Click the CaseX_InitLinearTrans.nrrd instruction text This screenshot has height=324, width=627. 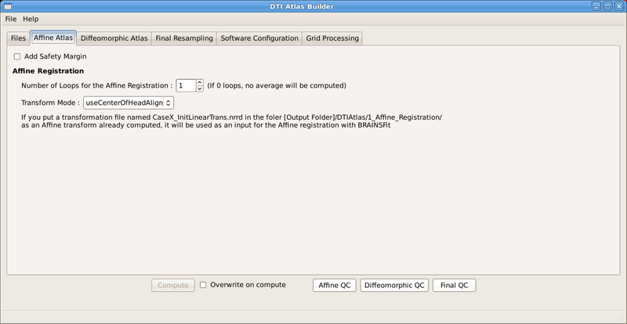tap(231, 121)
